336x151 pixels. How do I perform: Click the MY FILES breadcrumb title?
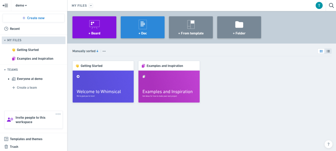tap(79, 5)
